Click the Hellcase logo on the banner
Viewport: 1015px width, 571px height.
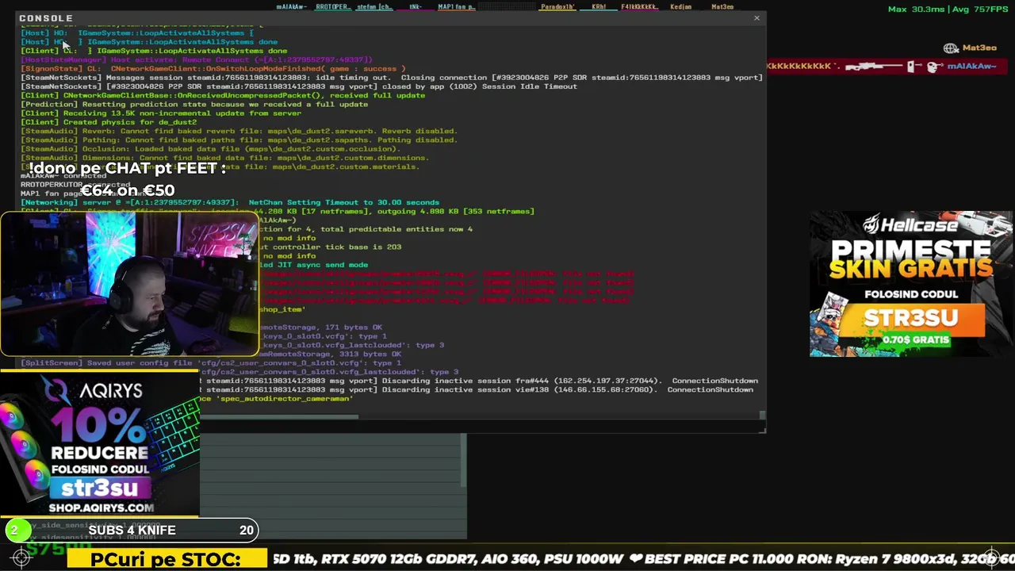[x=910, y=224]
